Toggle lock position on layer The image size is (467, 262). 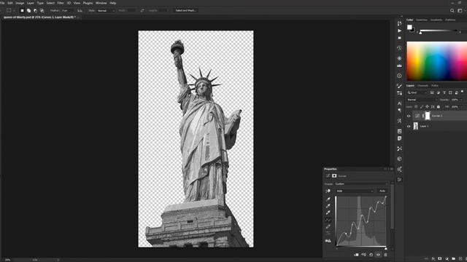427,107
